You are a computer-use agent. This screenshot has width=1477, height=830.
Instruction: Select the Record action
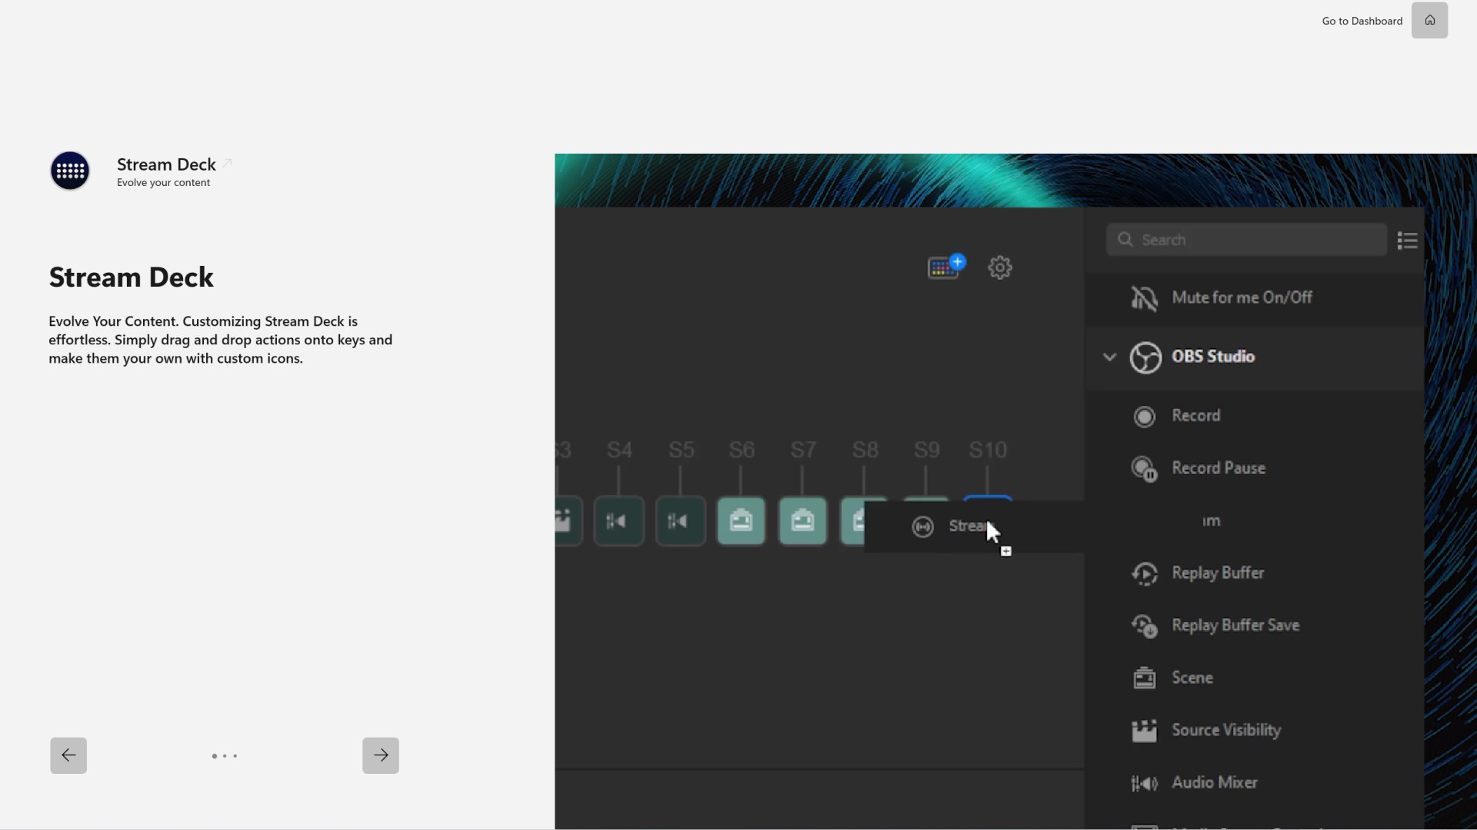pos(1195,416)
